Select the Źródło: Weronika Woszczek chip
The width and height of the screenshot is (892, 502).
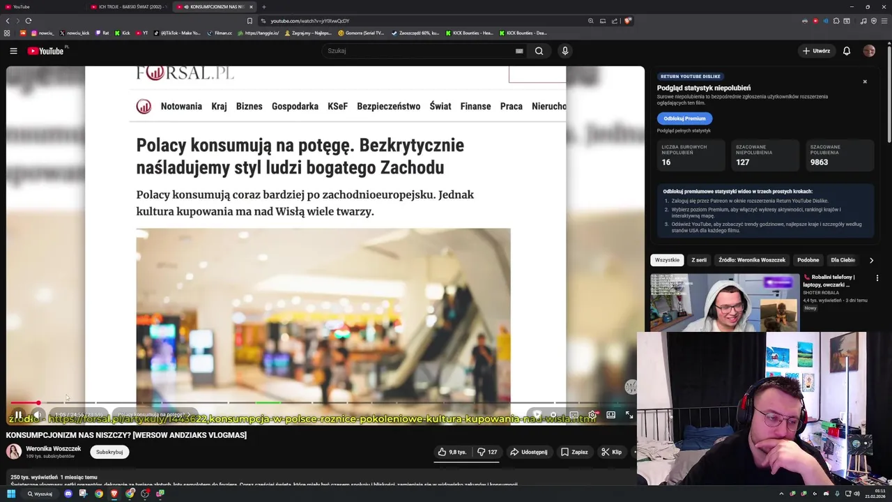point(752,260)
